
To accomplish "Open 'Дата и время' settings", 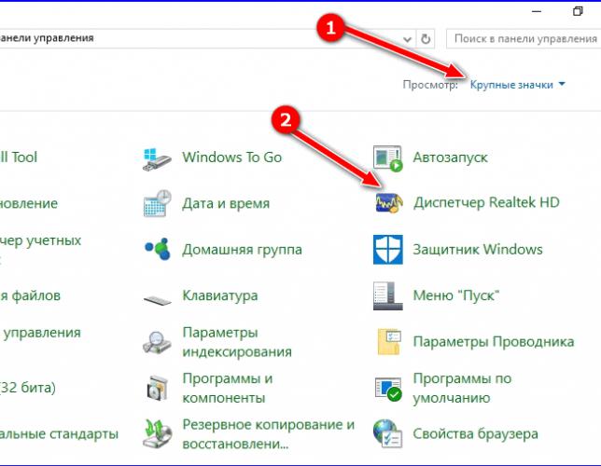I will tap(226, 203).
